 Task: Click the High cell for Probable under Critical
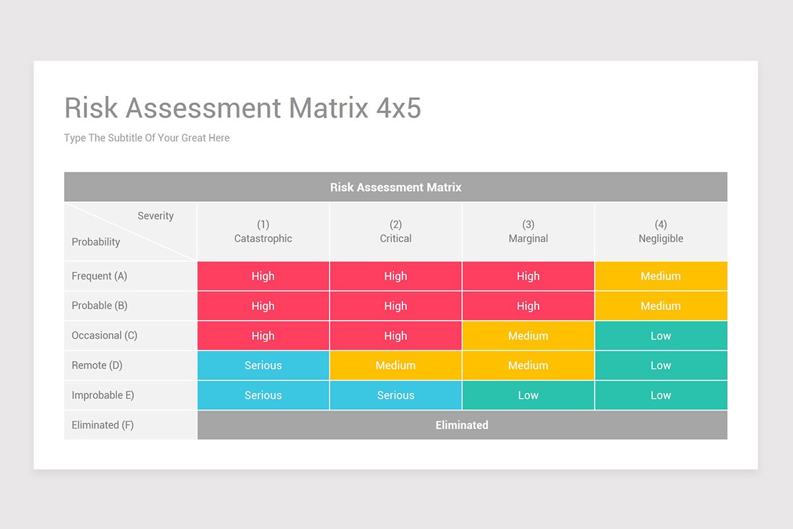pyautogui.click(x=395, y=305)
